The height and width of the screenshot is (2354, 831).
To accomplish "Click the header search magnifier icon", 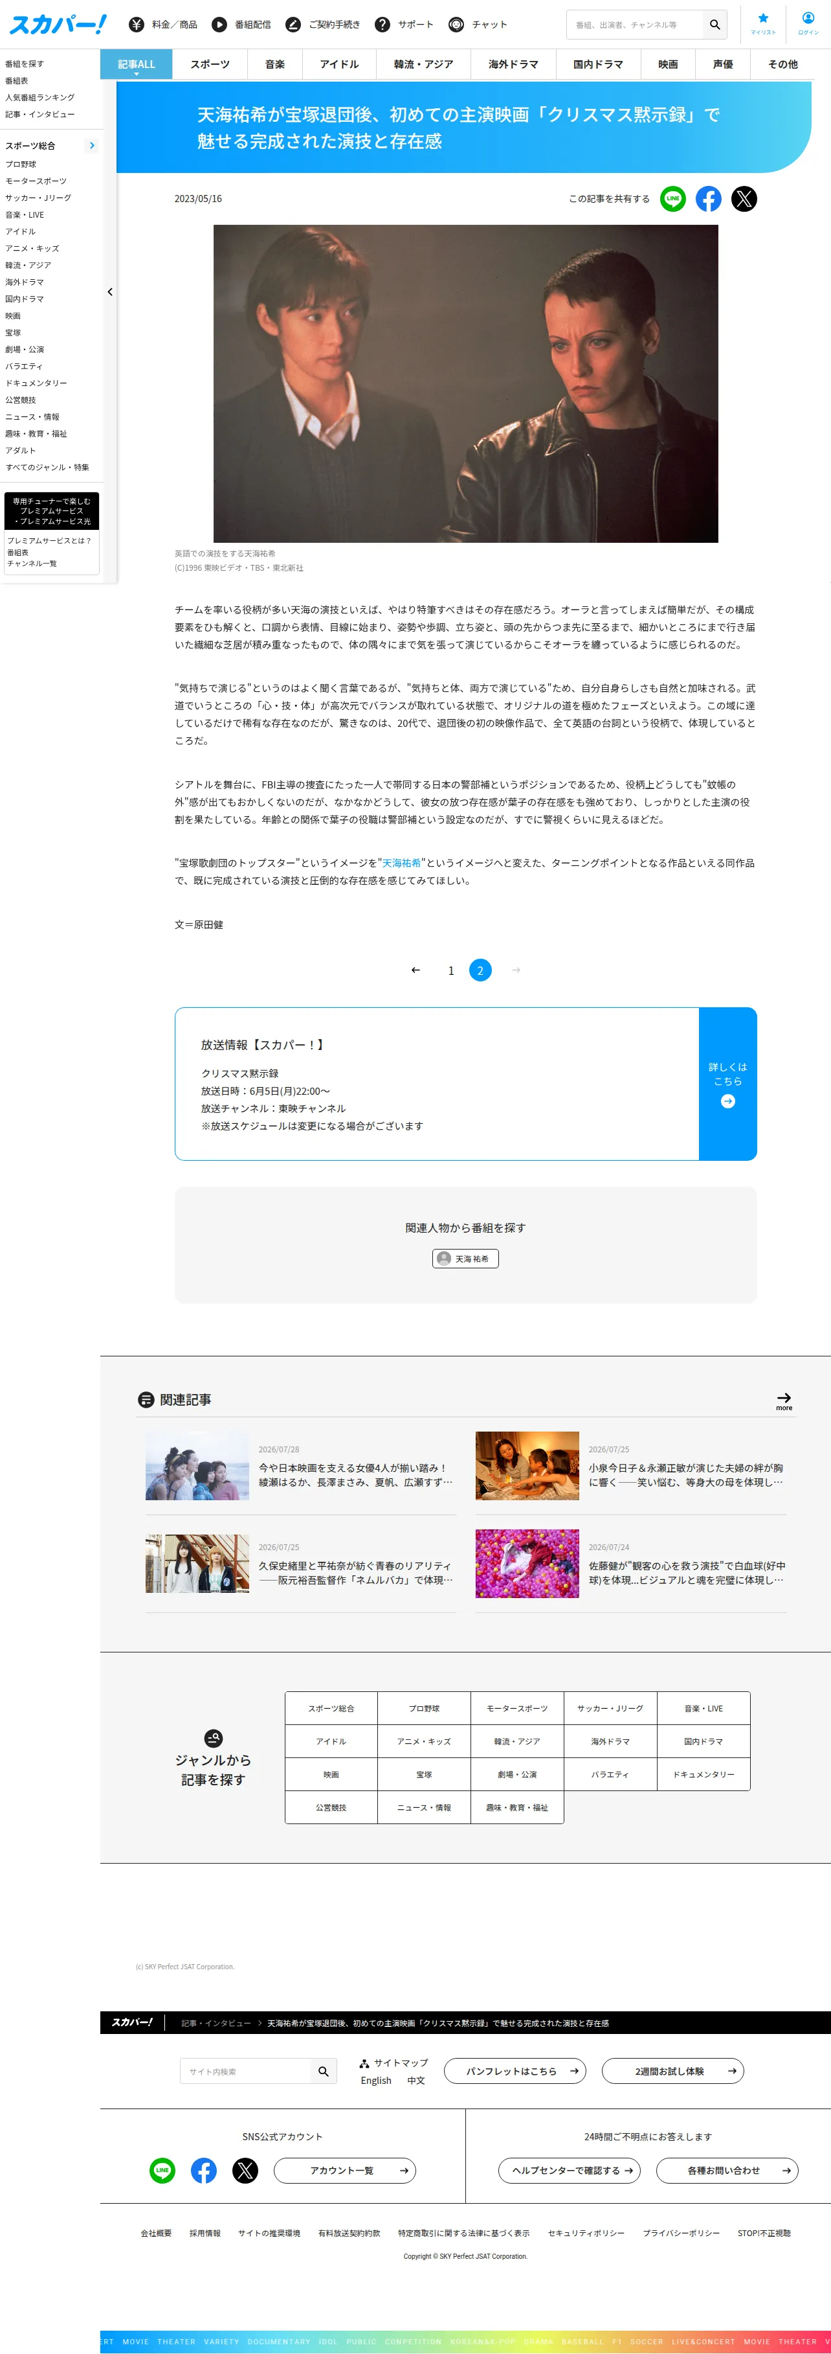I will pos(715,25).
